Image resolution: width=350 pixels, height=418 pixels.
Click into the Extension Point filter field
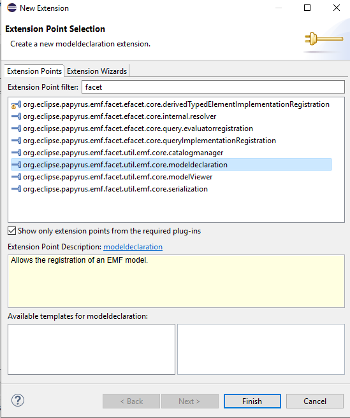(x=213, y=87)
